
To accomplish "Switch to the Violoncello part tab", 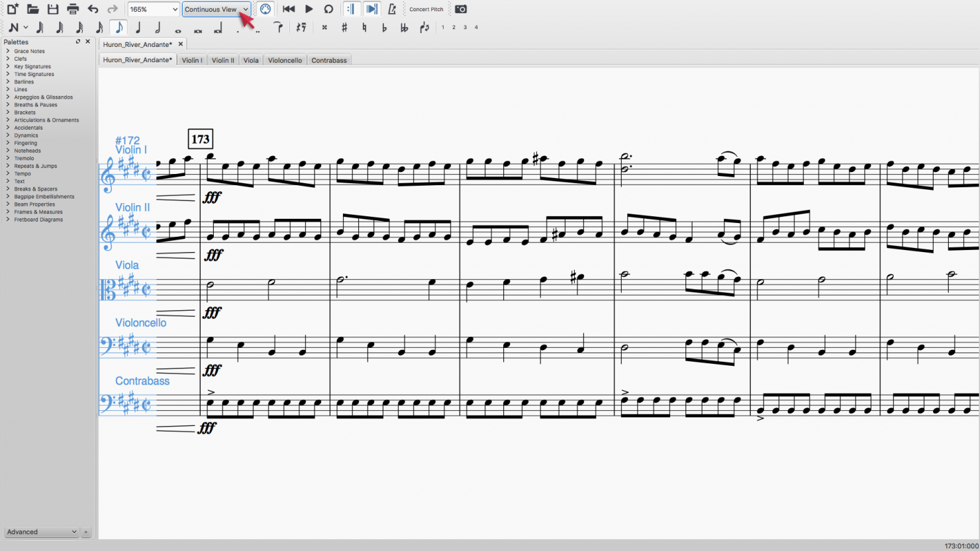I will click(x=285, y=60).
